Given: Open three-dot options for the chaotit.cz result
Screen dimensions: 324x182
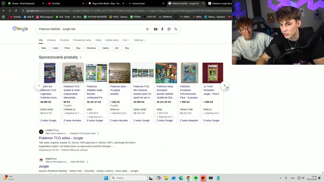Looking at the screenshot, I should (98, 133).
